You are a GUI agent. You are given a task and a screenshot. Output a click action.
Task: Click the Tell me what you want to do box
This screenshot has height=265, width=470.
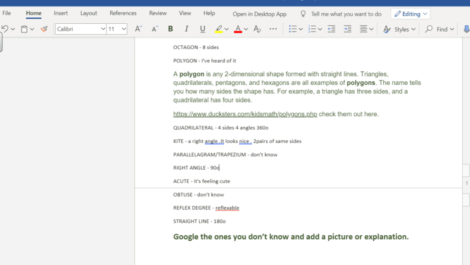(346, 14)
